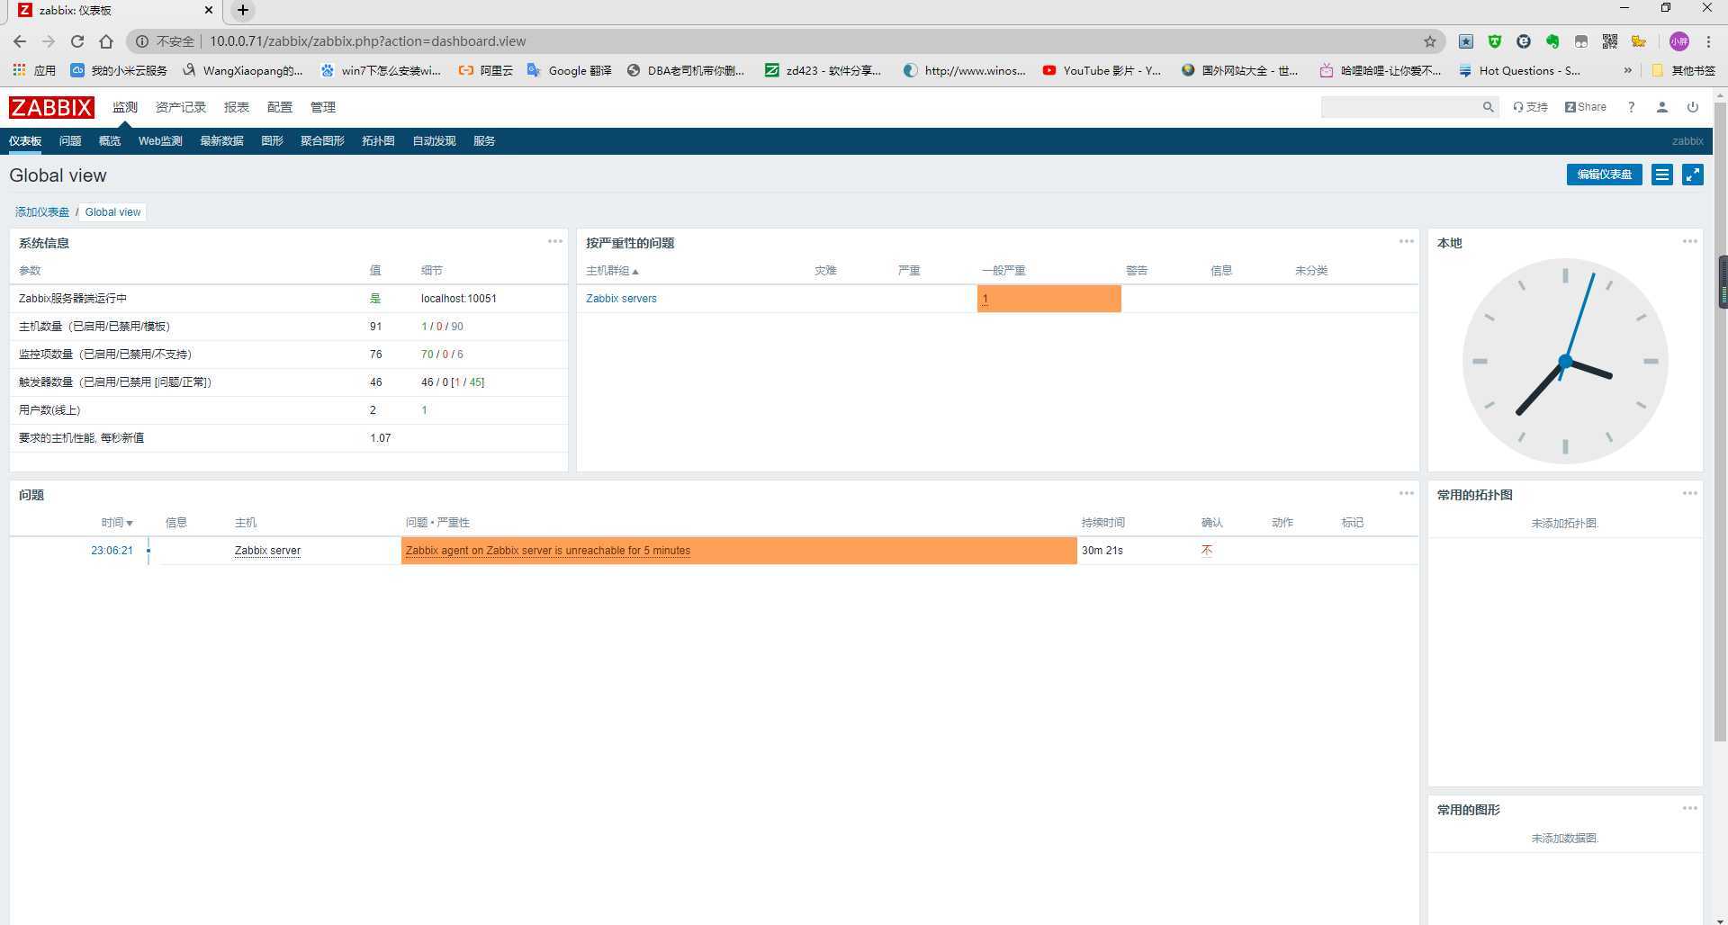Open the 资产记录 main menu
Image resolution: width=1728 pixels, height=925 pixels.
pos(181,107)
